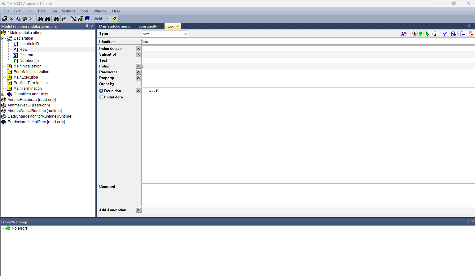Image resolution: width=475 pixels, height=276 pixels.
Task: Click the Save All toolbar icon
Action: tap(5, 19)
